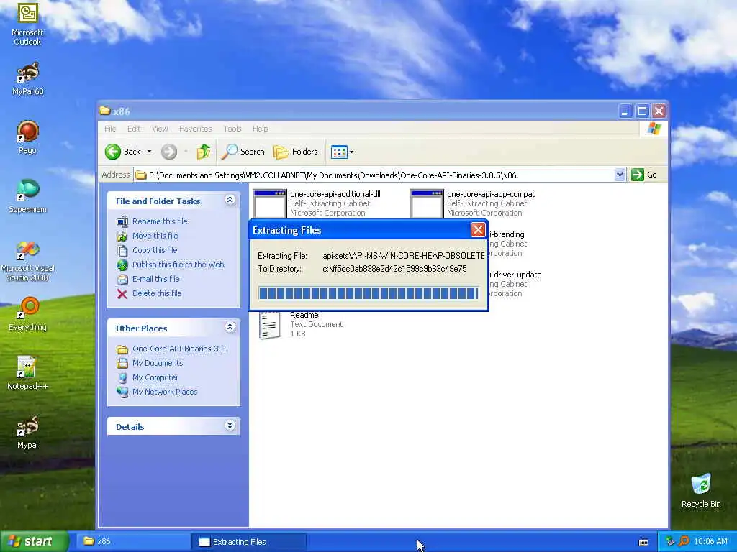Click the on-screen keyboard tray icon

[643, 542]
